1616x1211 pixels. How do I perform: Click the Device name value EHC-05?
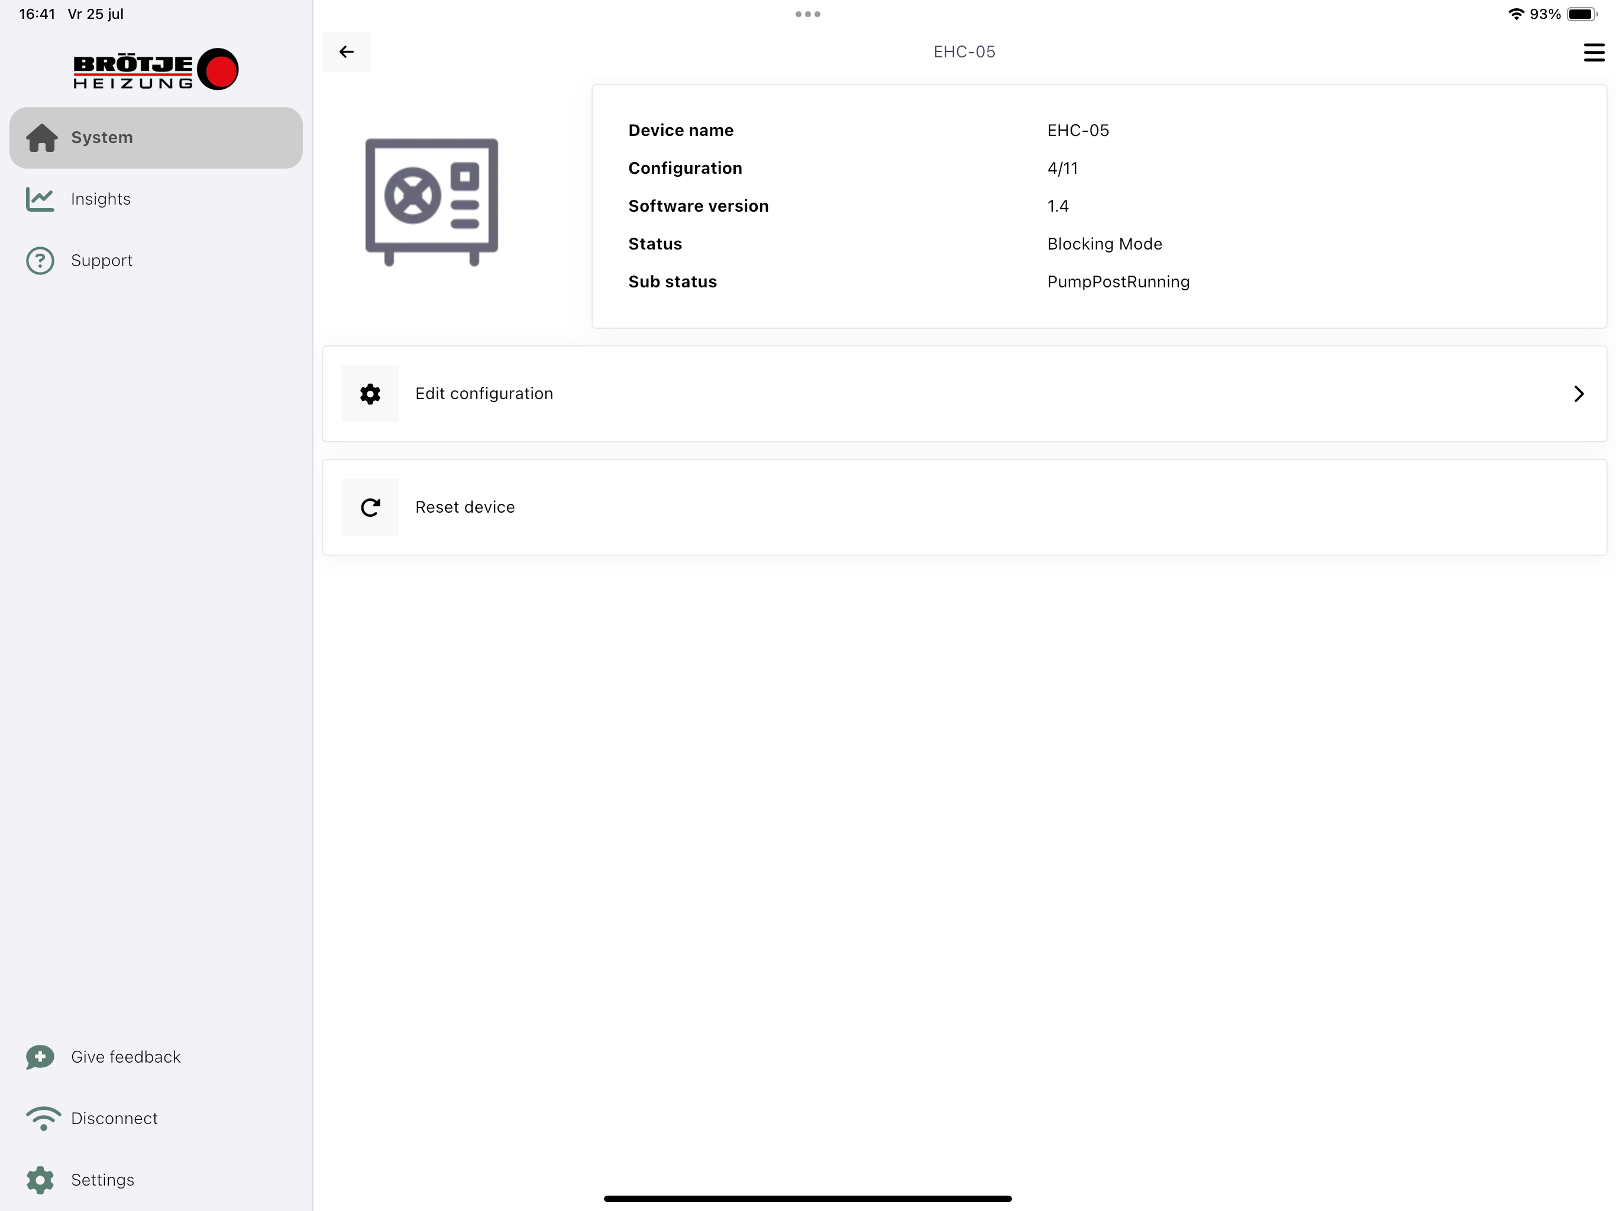pyautogui.click(x=1078, y=130)
